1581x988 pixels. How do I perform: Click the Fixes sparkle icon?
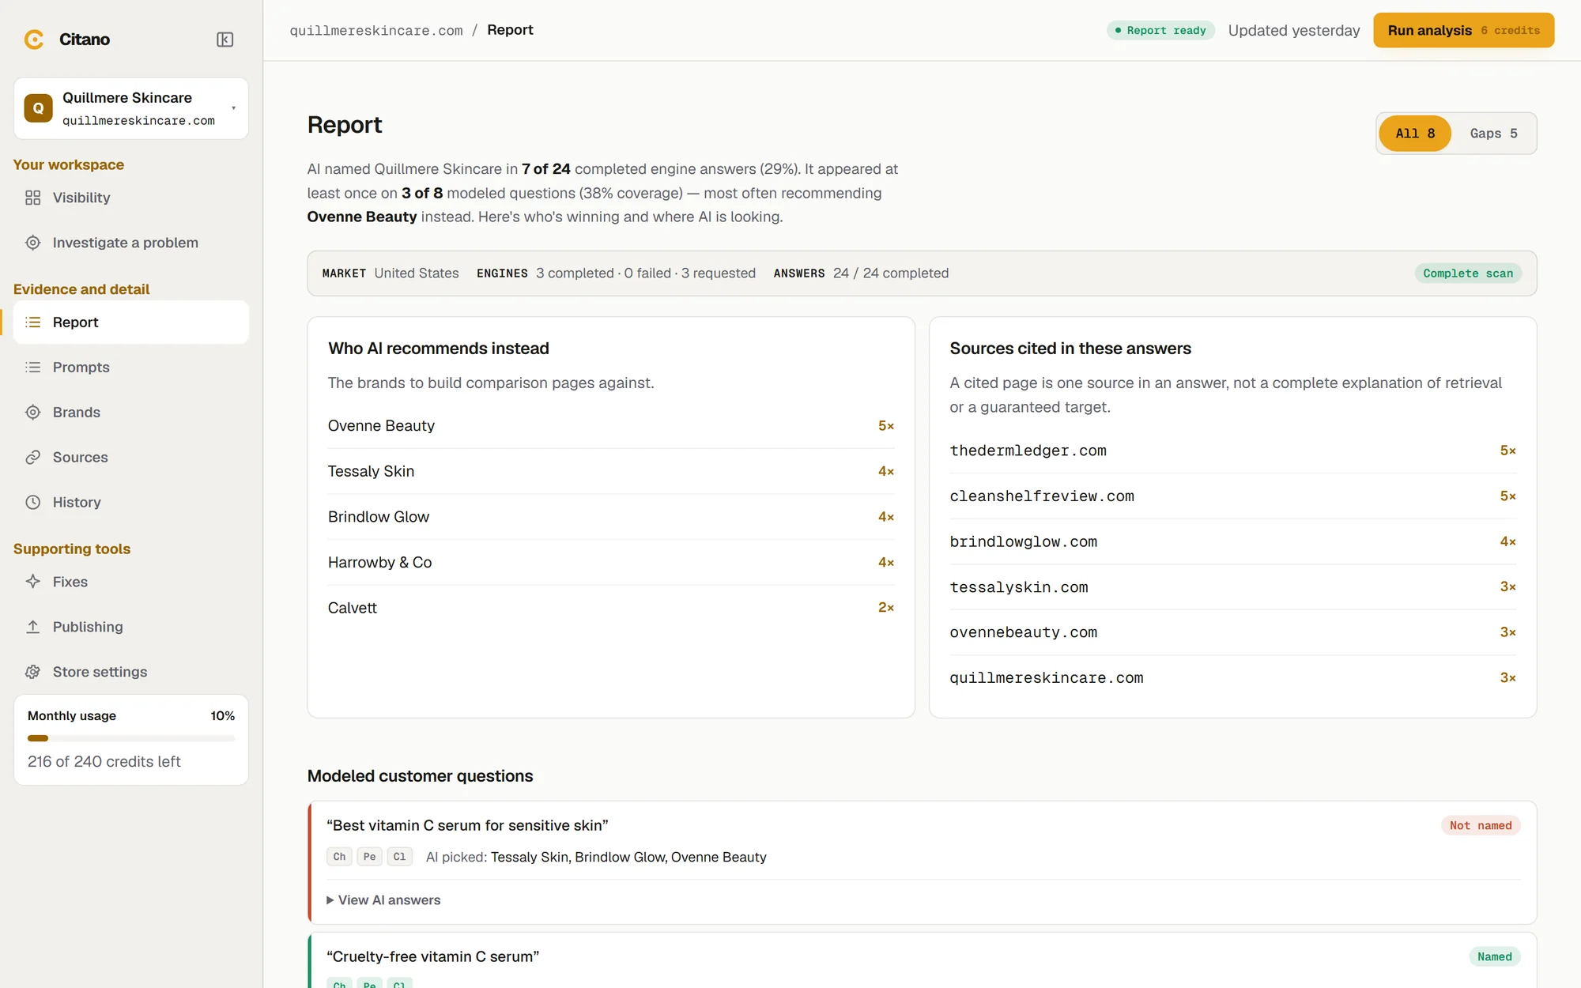32,582
